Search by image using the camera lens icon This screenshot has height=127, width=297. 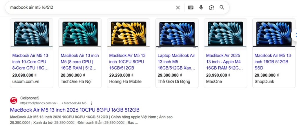[211, 8]
